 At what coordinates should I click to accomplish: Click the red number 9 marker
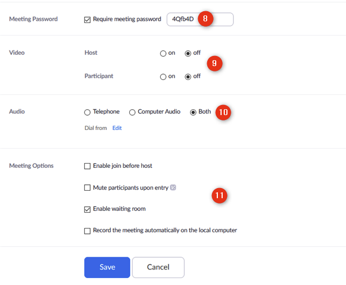(x=214, y=63)
